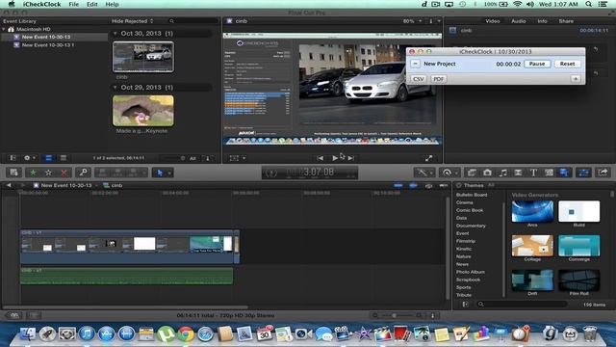Screen dimensions: 616x347
Task: Open the Photos browser camera icon
Action: pyautogui.click(x=487, y=173)
